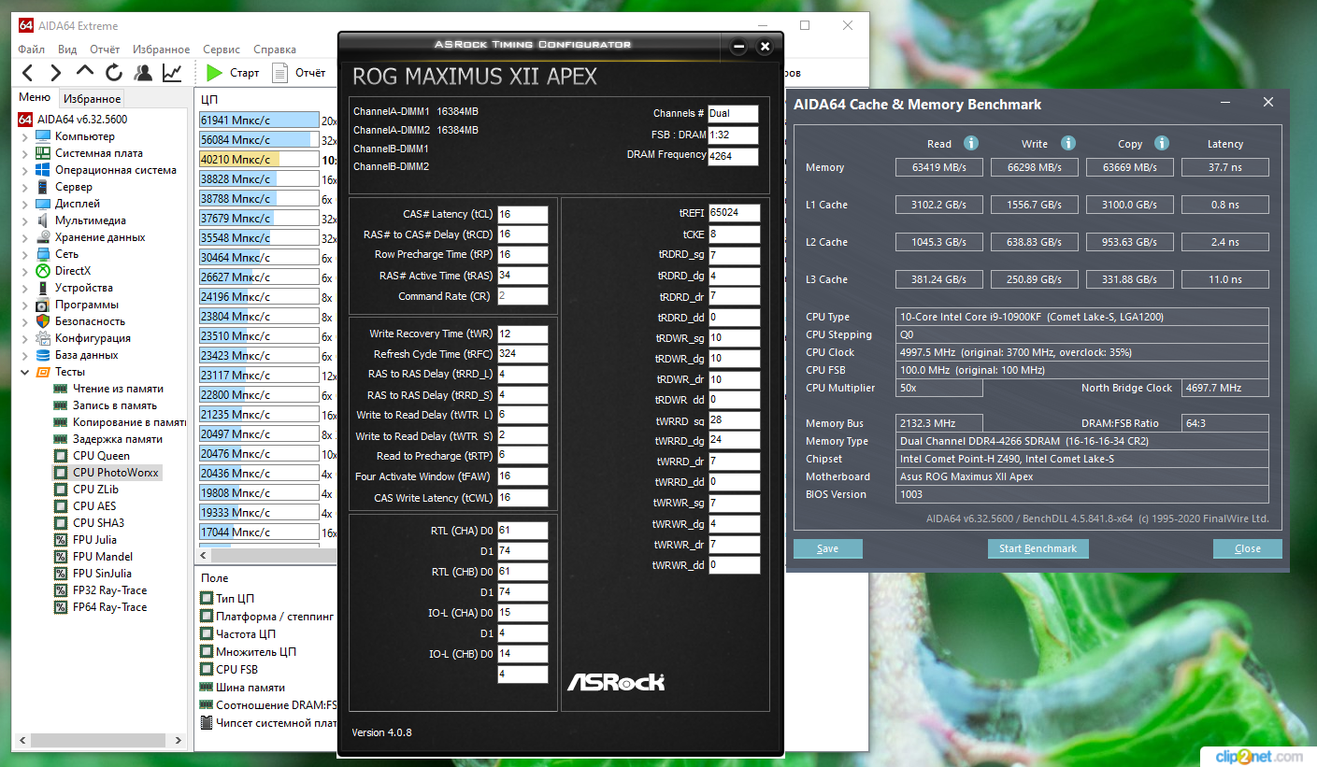The width and height of the screenshot is (1317, 767).
Task: Open the Файл menu
Action: [x=31, y=50]
